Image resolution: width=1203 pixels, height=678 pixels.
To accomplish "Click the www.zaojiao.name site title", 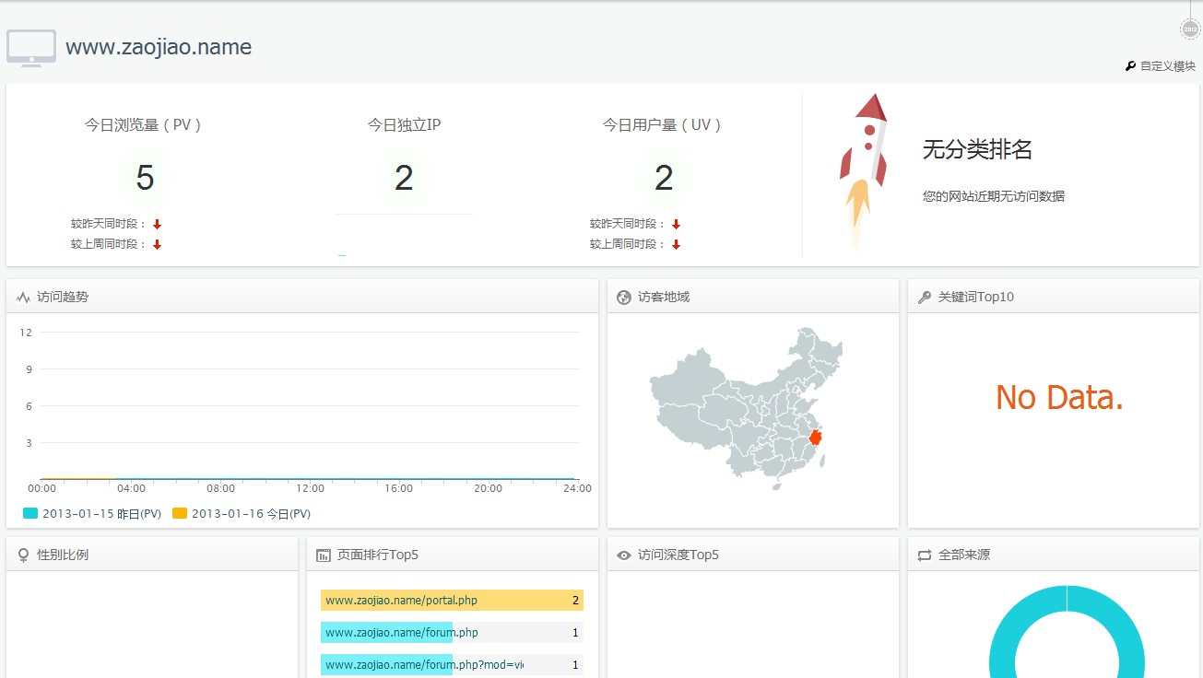I will [x=159, y=47].
